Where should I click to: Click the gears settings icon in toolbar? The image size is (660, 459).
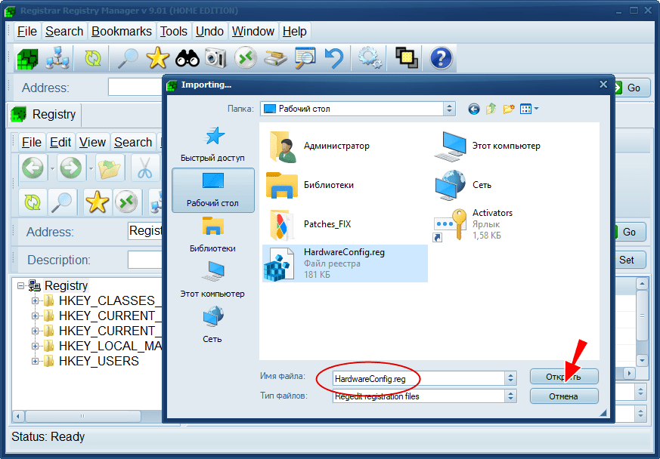point(369,58)
